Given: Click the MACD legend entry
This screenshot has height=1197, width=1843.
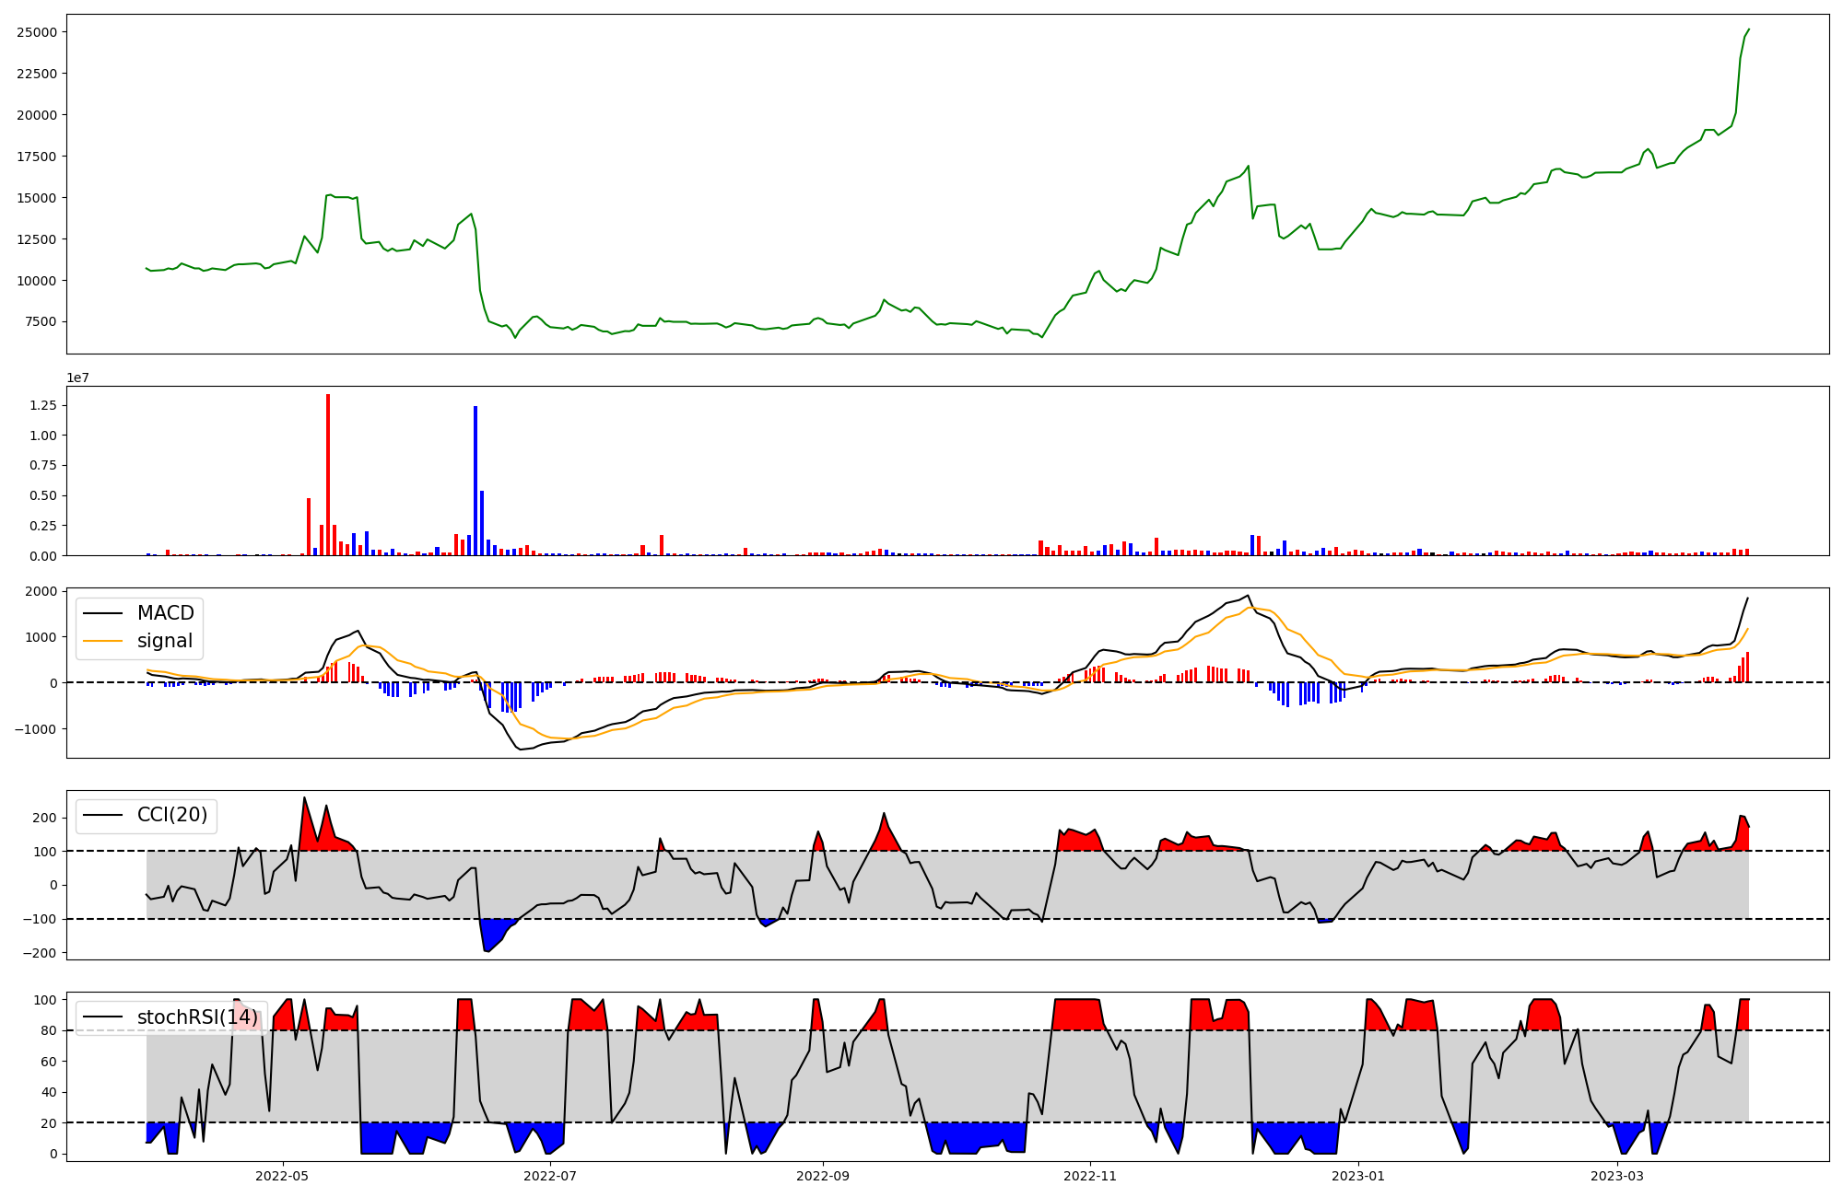Looking at the screenshot, I should 165,613.
